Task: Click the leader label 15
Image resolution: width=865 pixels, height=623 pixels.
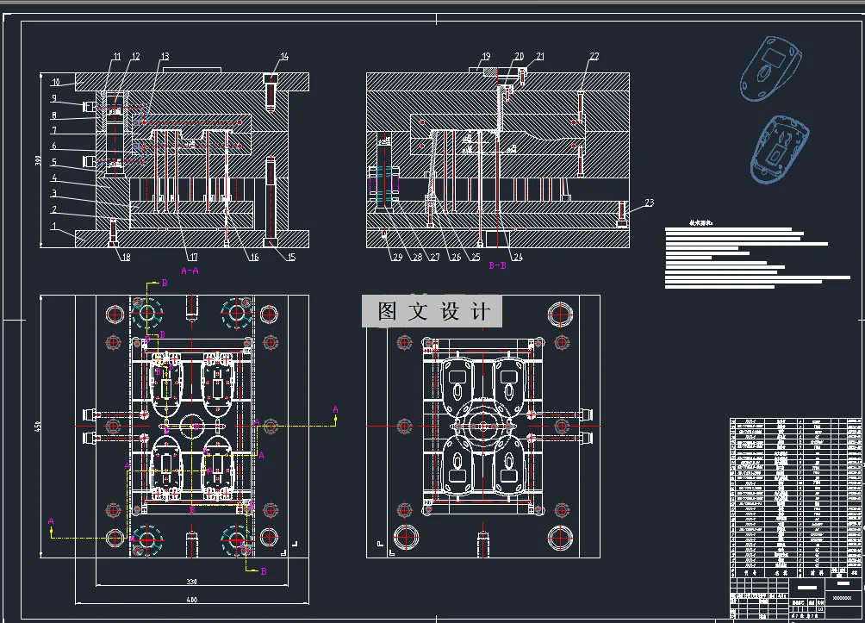Action: 291,257
